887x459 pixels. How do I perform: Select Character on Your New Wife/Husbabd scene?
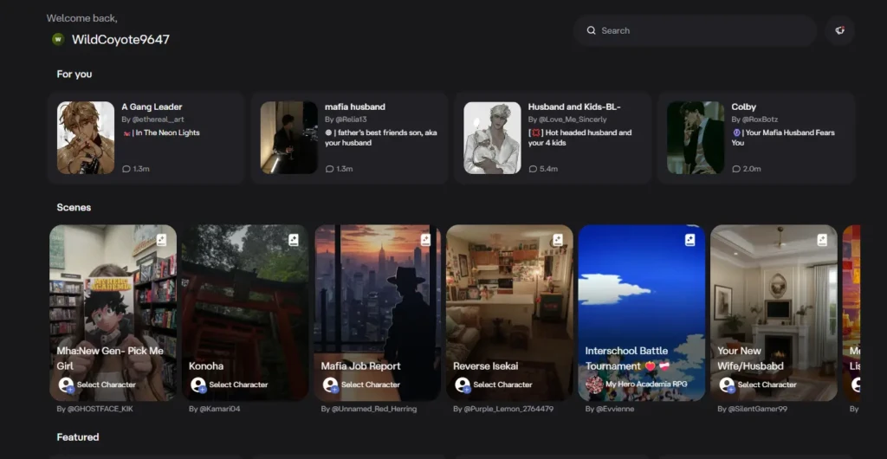[767, 385]
